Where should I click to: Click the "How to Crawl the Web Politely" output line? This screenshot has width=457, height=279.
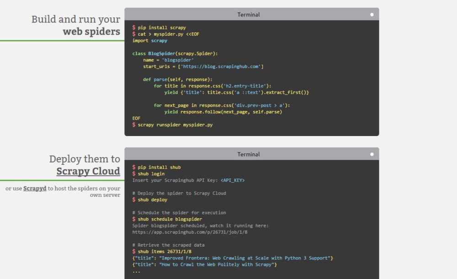pos(205,264)
